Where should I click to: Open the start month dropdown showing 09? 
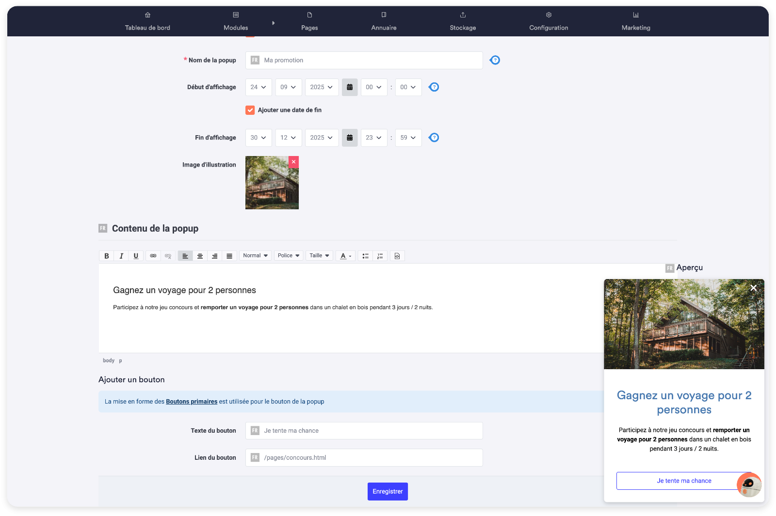tap(289, 87)
